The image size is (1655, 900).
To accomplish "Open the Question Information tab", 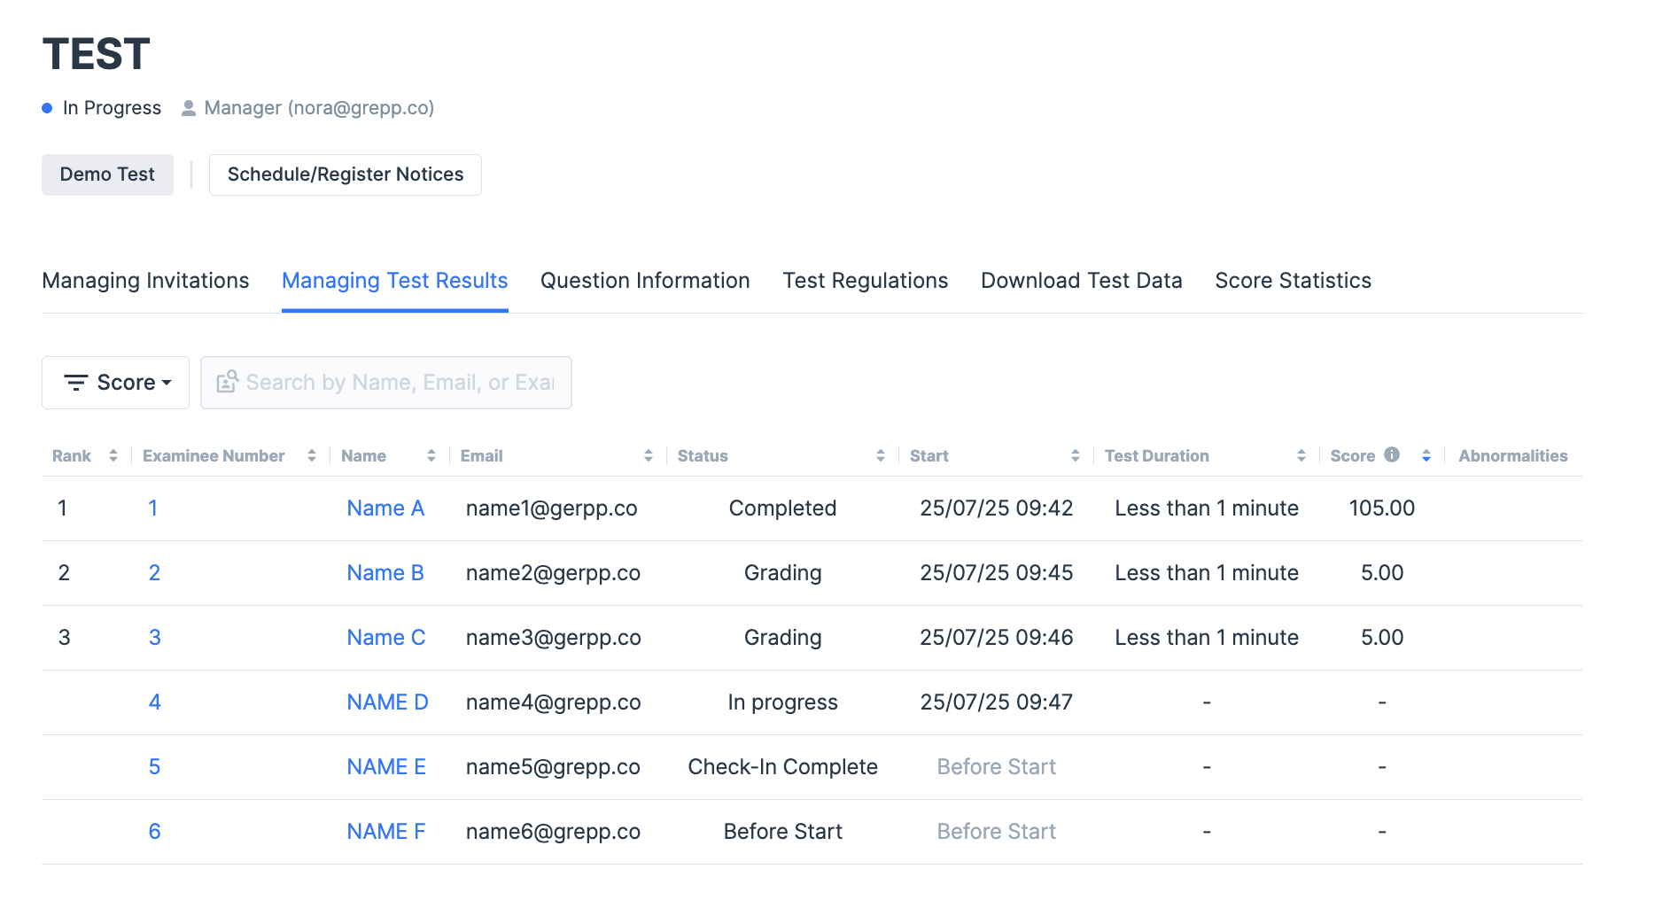I will pos(645,281).
